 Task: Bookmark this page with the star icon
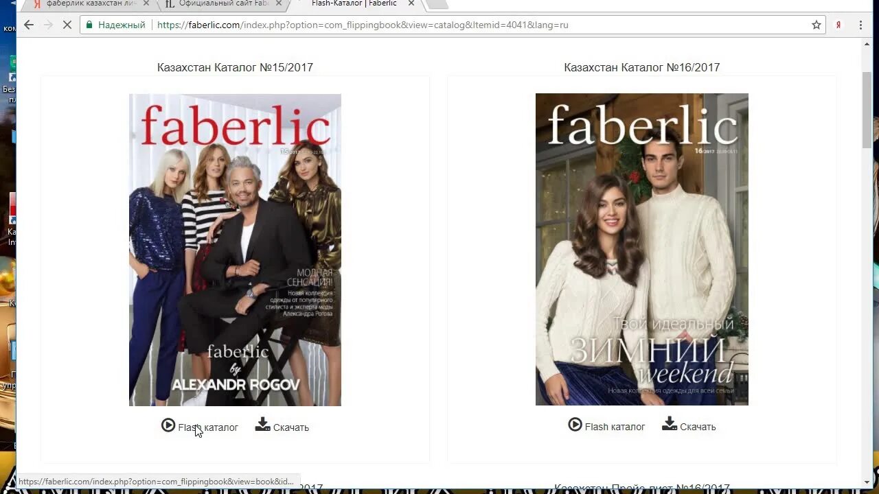coord(817,25)
